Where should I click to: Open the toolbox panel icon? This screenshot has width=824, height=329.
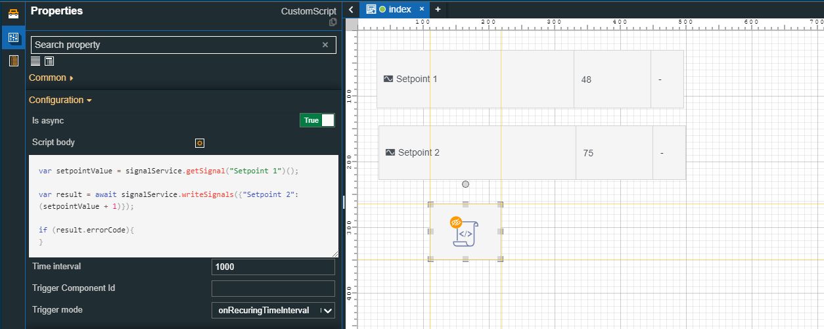point(12,12)
